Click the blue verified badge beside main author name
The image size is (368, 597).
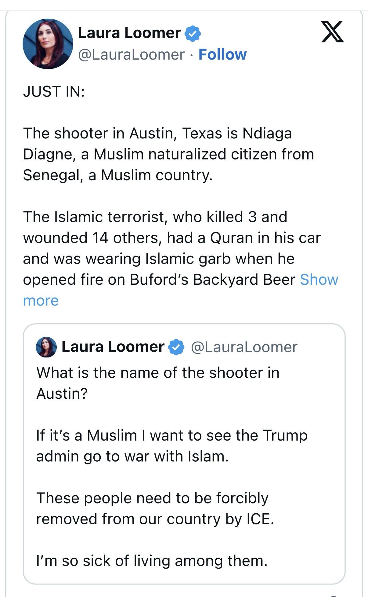click(x=192, y=33)
